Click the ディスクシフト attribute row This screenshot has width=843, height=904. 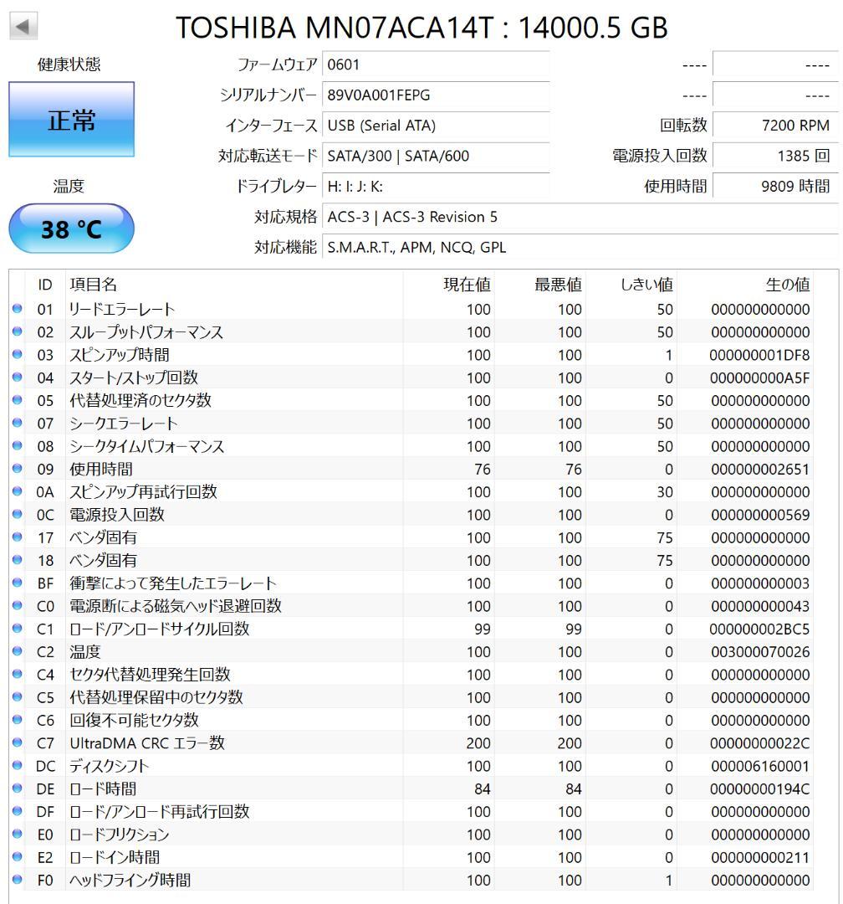(x=251, y=766)
